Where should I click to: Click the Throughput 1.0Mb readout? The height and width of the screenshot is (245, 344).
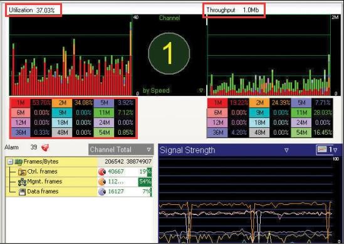pyautogui.click(x=232, y=10)
